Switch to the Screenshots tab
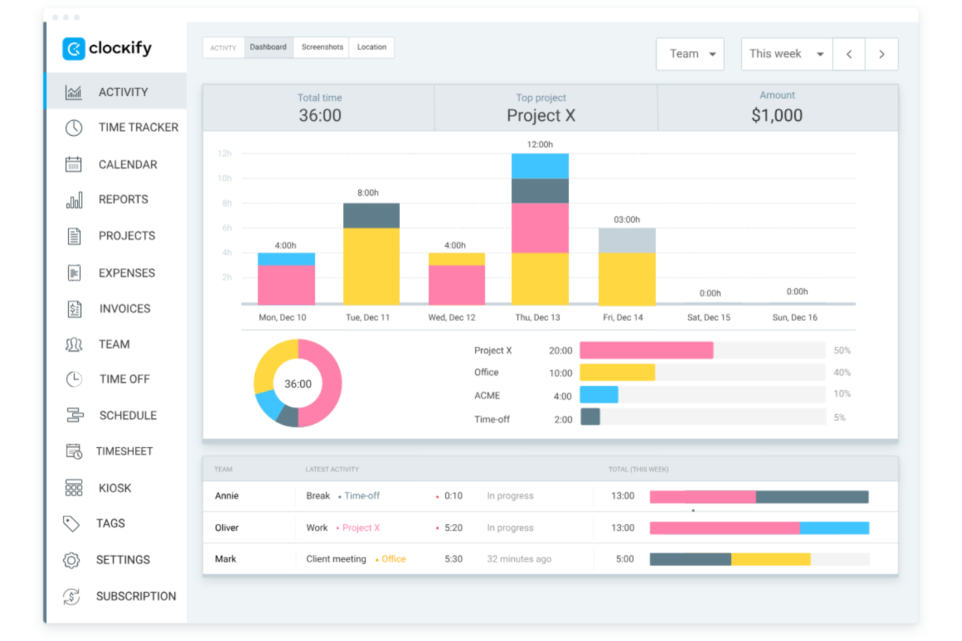This screenshot has width=962, height=641. pyautogui.click(x=322, y=47)
